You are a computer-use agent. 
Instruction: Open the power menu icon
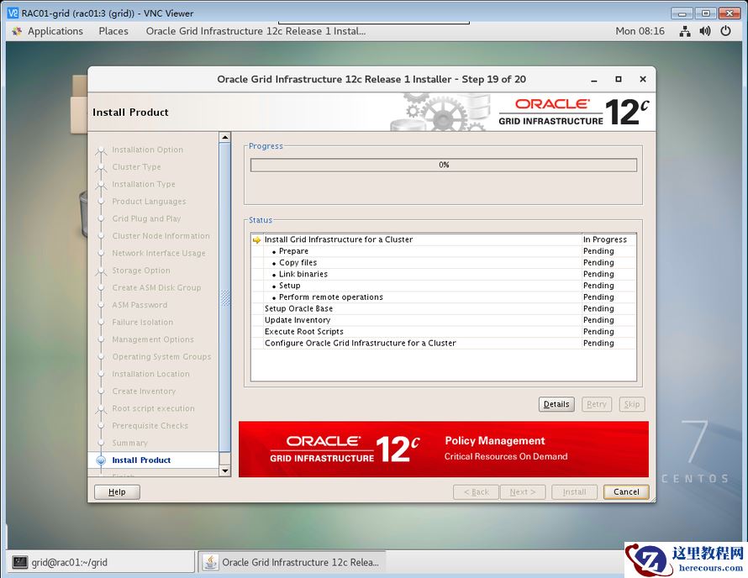pos(725,31)
